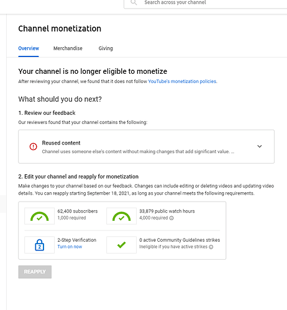Click the '2-Step Verification' label
This screenshot has height=310, width=287.
pyautogui.click(x=77, y=240)
